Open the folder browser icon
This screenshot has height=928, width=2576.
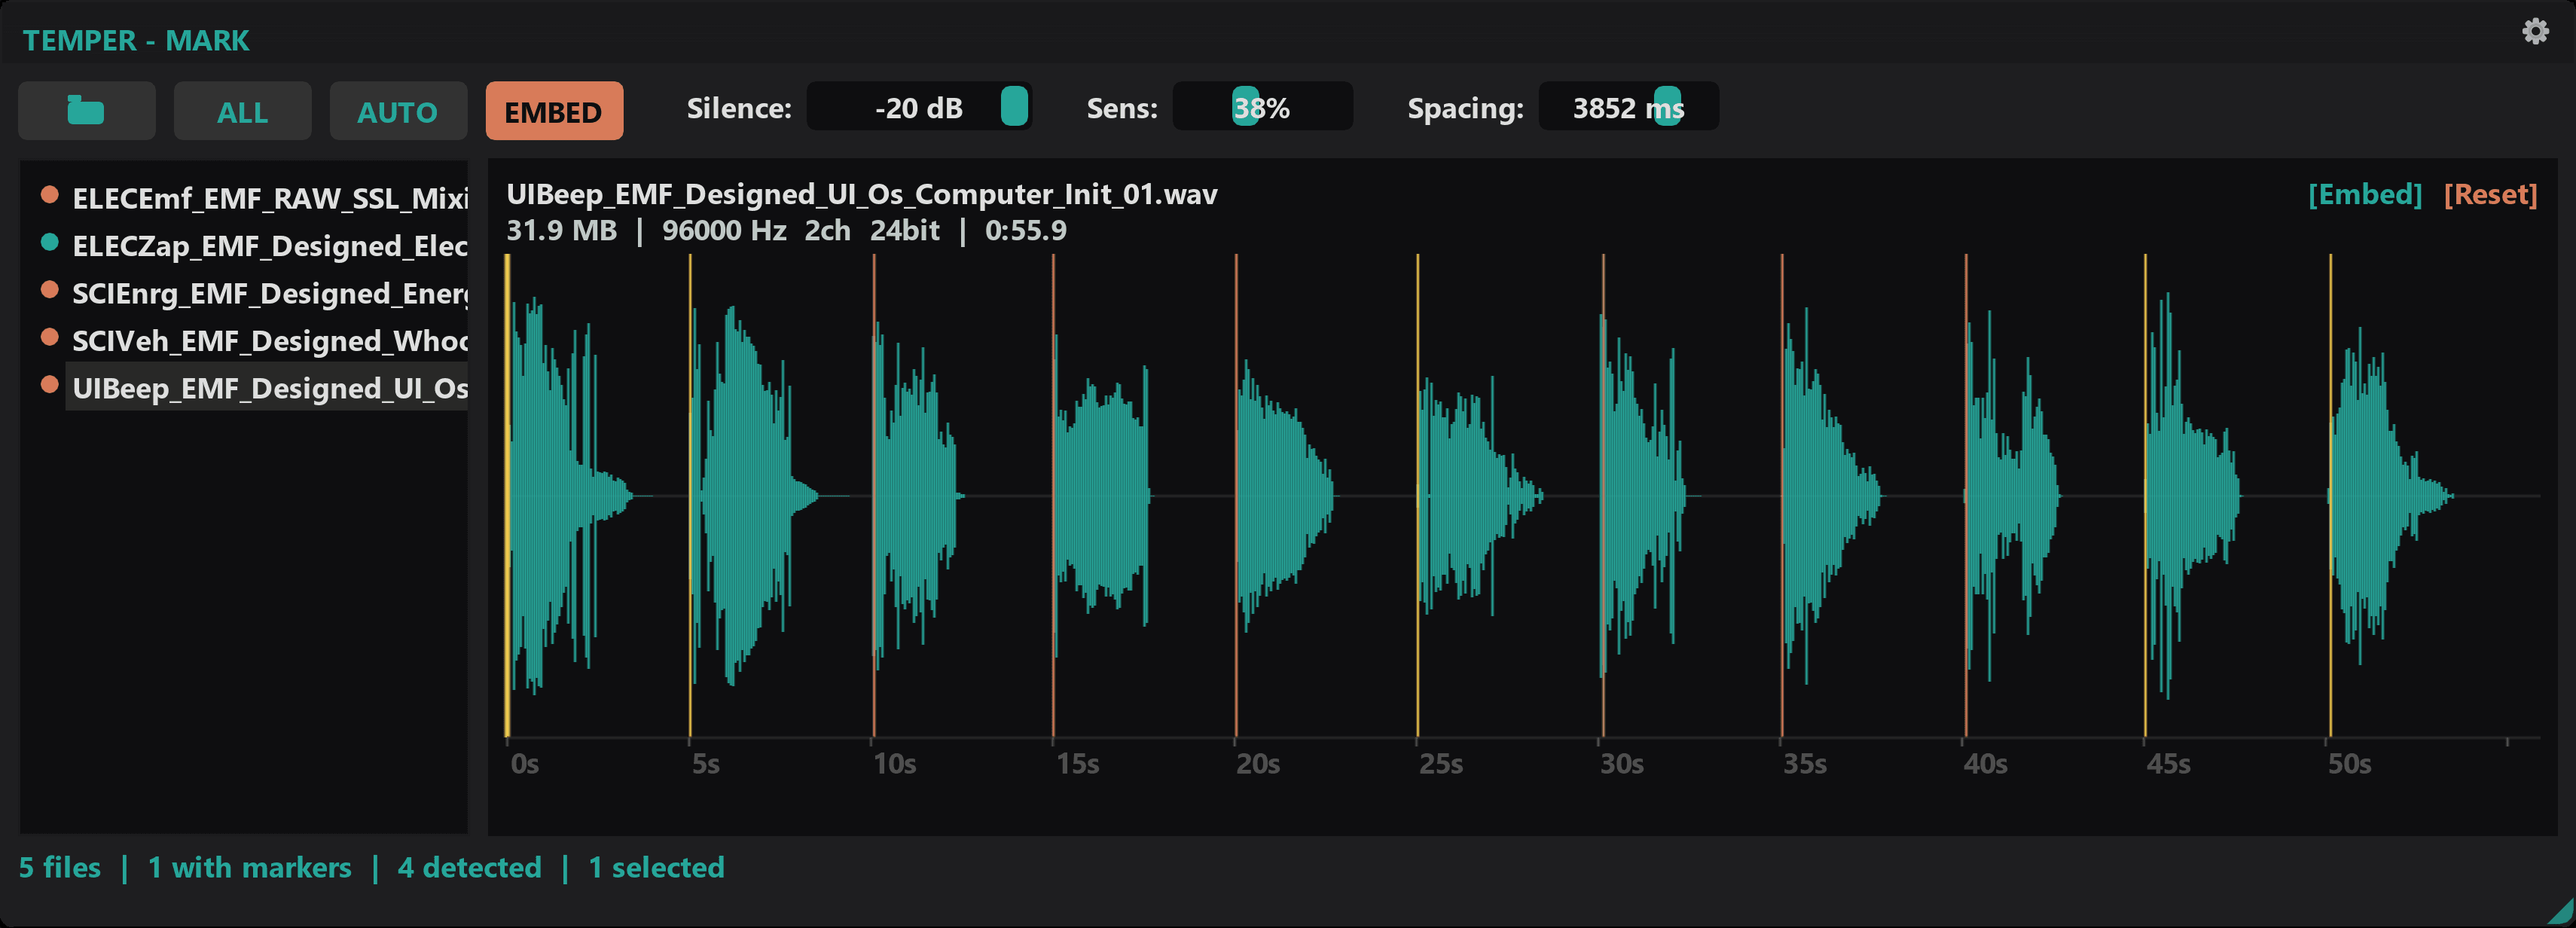click(86, 110)
